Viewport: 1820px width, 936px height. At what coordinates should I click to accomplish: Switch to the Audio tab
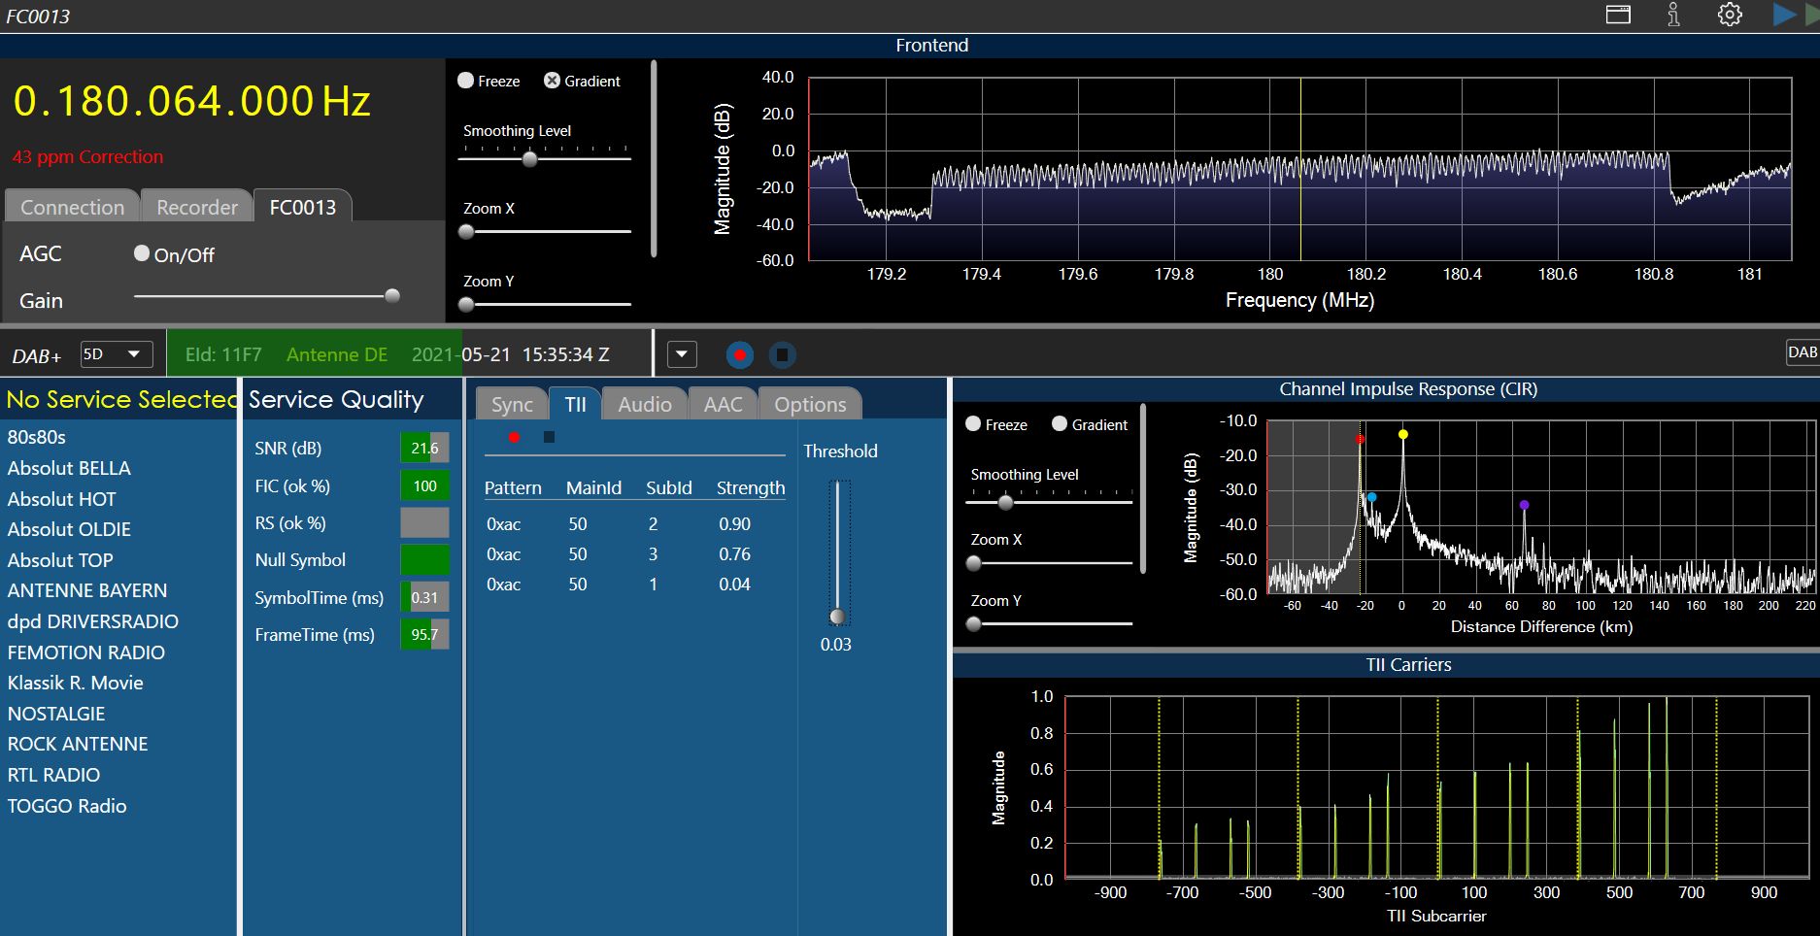[x=644, y=404]
